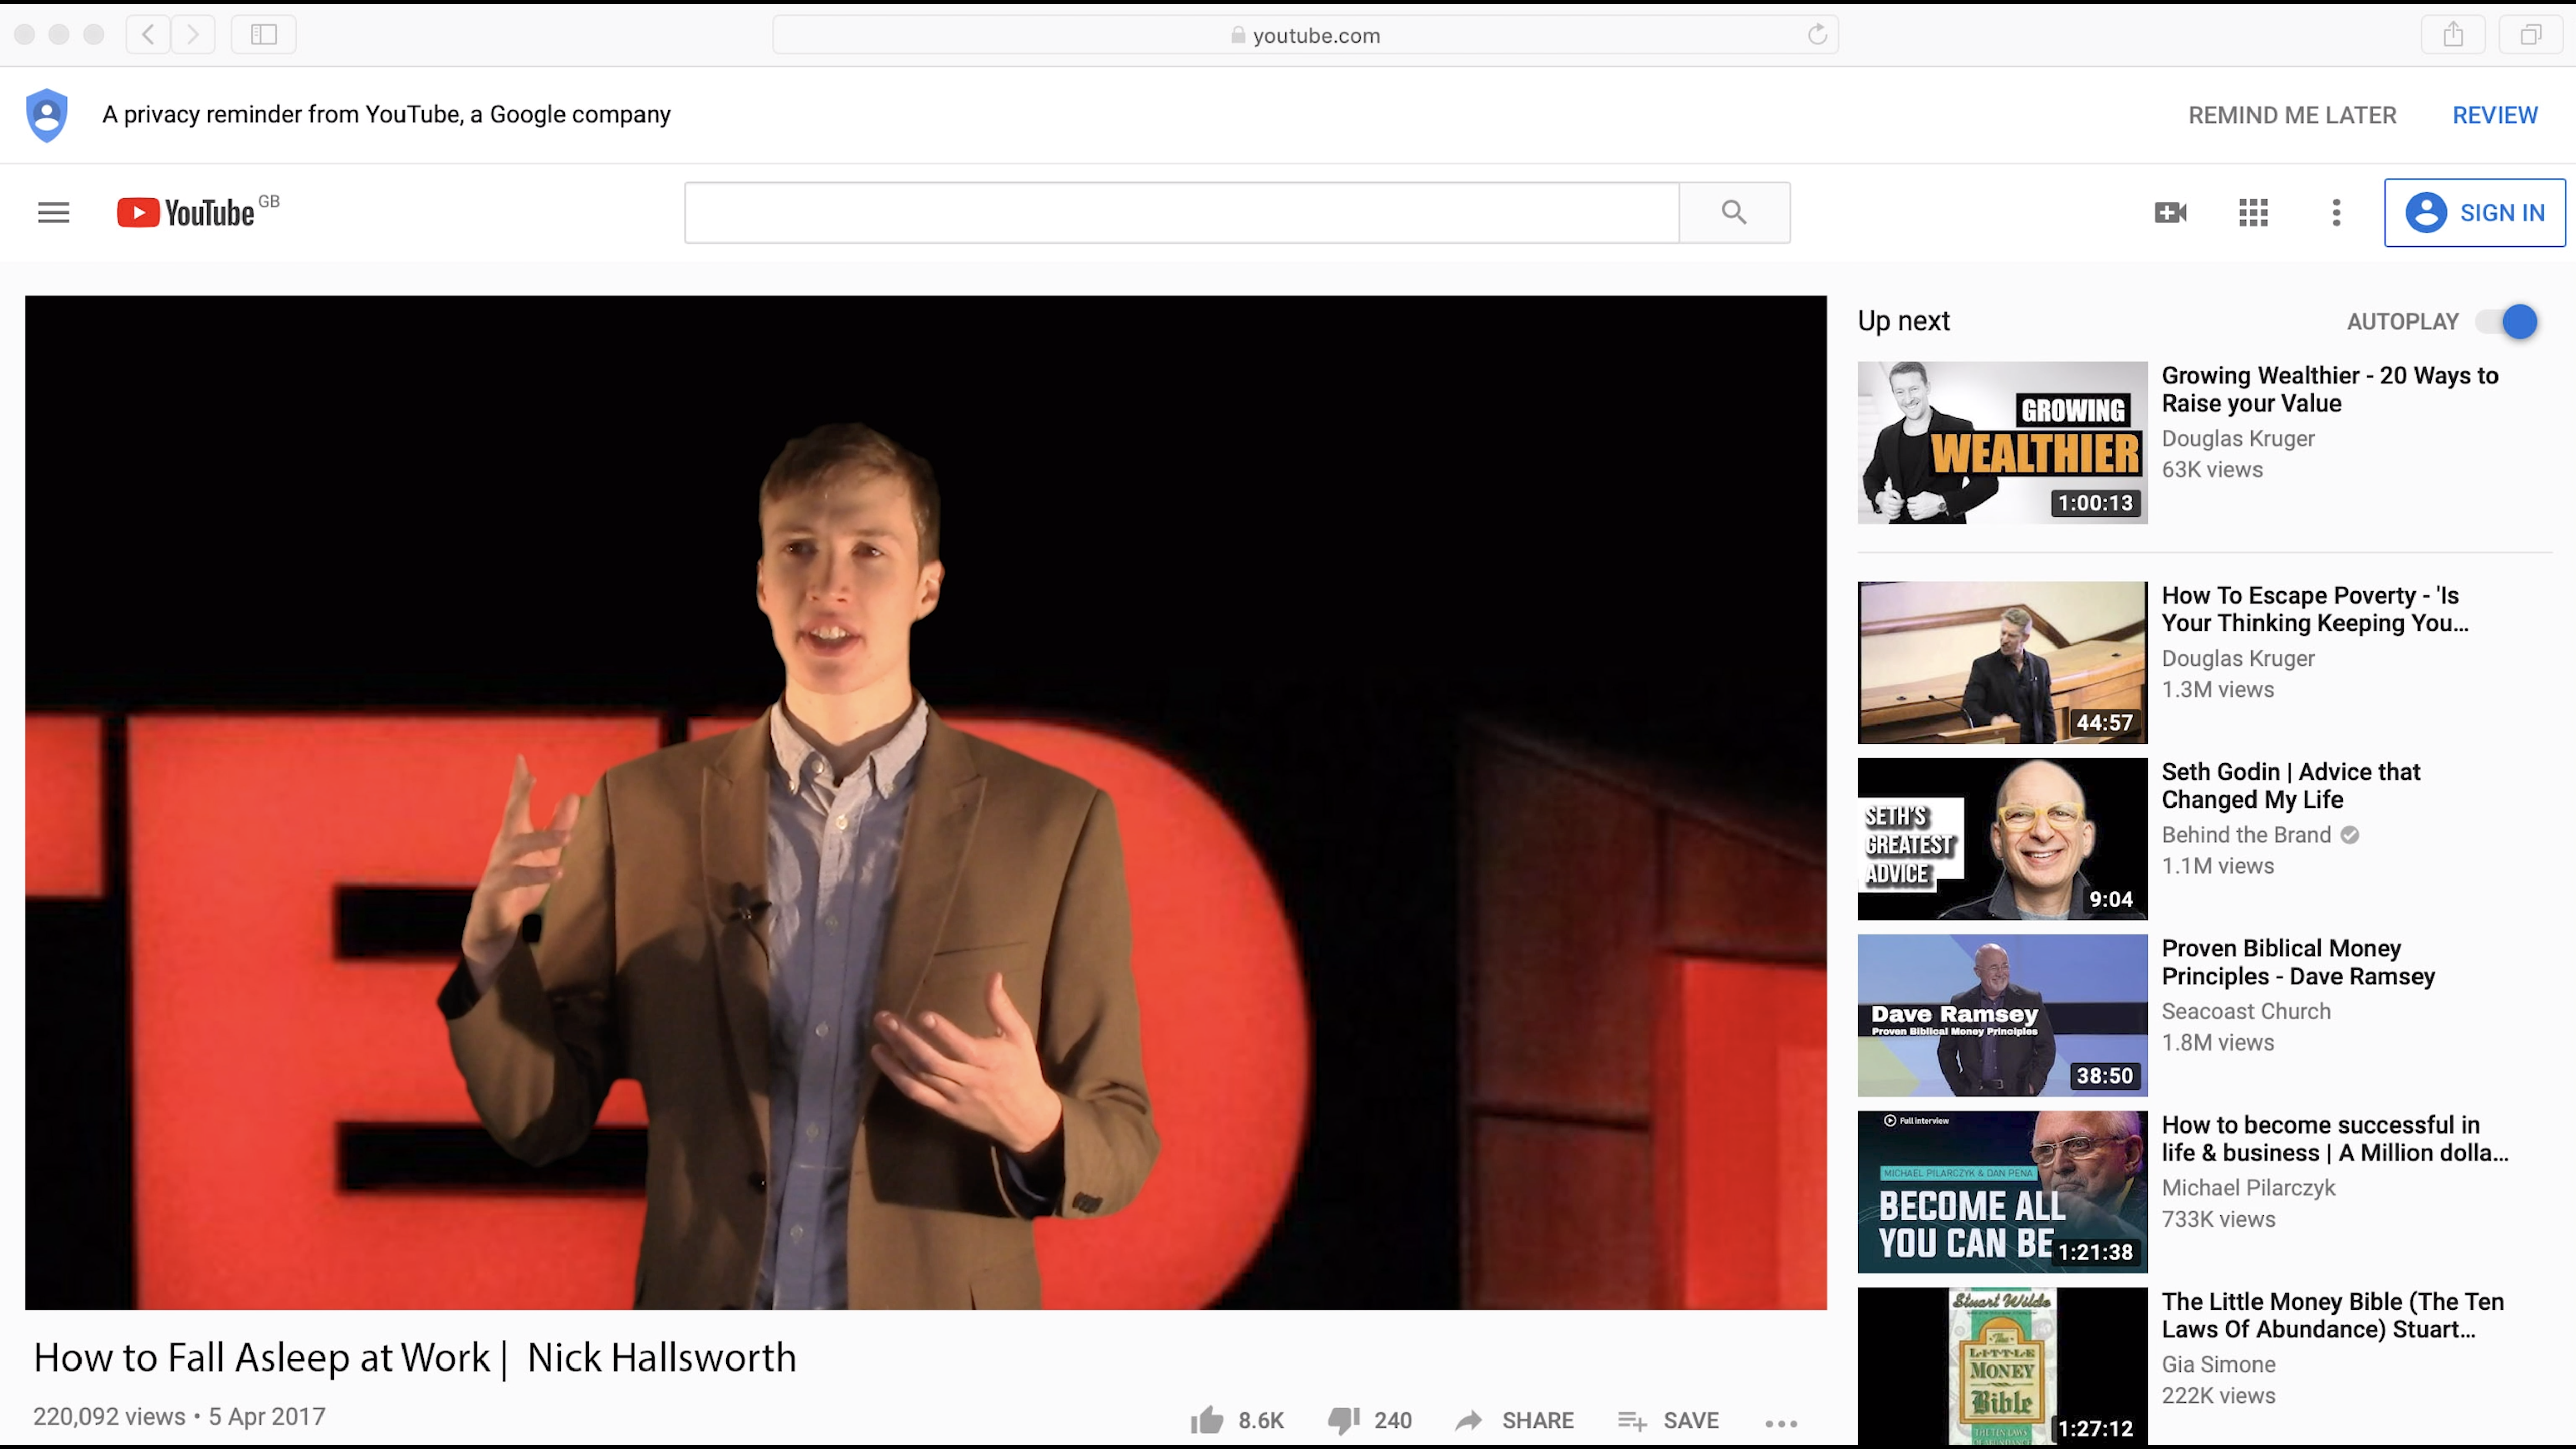2576x1449 pixels.
Task: Click the privacy shield icon
Action: (x=47, y=114)
